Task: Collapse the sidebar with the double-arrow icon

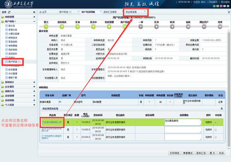Action: point(34,12)
